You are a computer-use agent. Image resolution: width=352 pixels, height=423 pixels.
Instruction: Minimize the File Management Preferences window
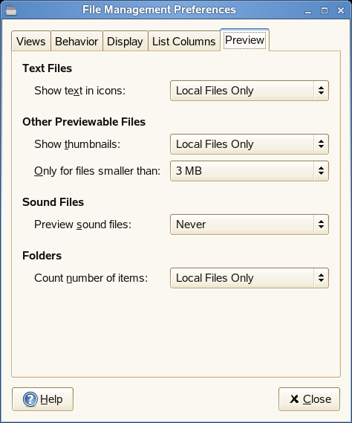click(x=308, y=11)
